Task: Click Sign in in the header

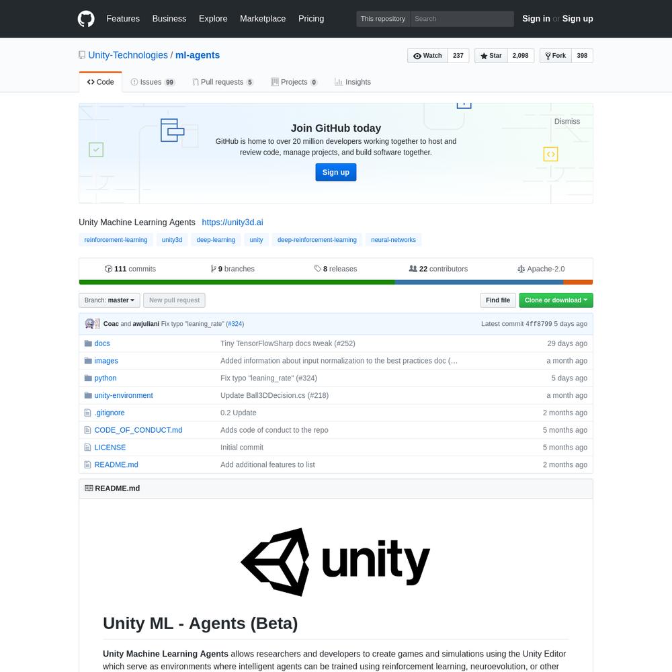Action: (536, 19)
